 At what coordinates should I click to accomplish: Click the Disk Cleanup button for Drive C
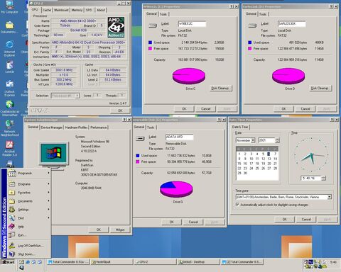[x=221, y=88]
